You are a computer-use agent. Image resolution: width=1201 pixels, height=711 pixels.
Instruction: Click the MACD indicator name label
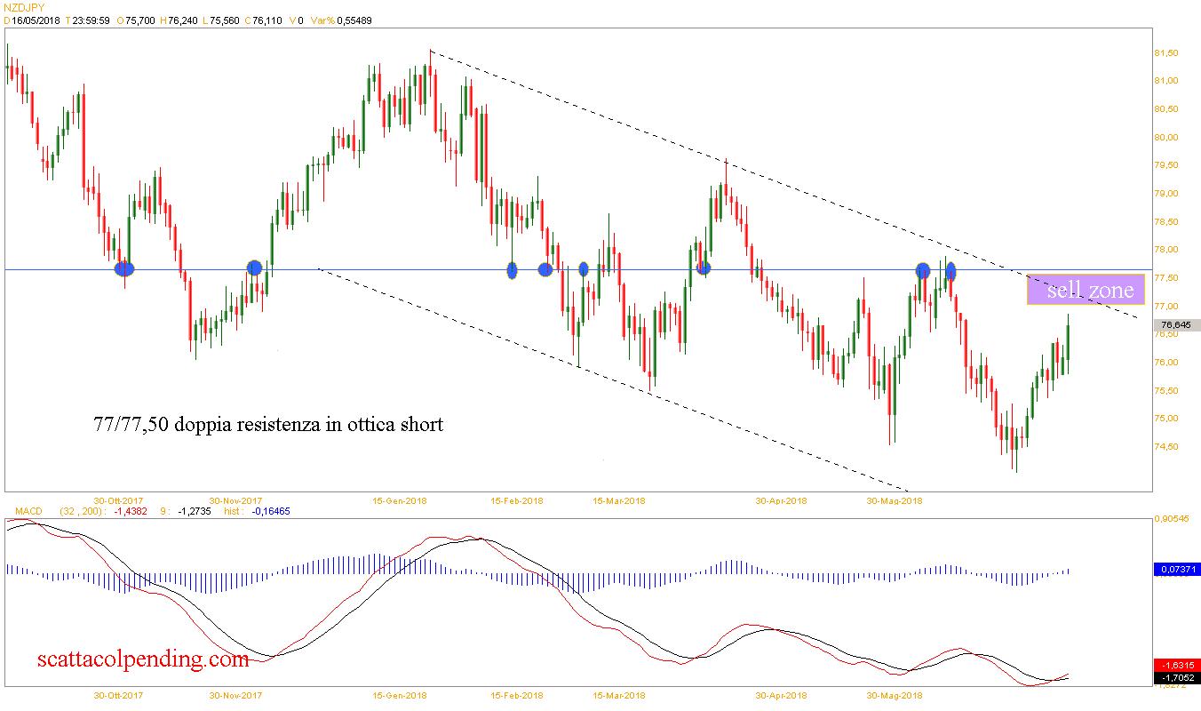coord(23,511)
